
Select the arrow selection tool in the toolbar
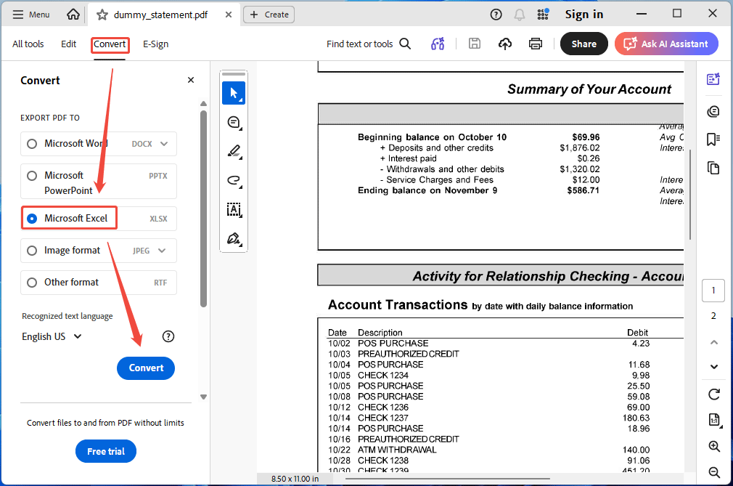pyautogui.click(x=234, y=93)
